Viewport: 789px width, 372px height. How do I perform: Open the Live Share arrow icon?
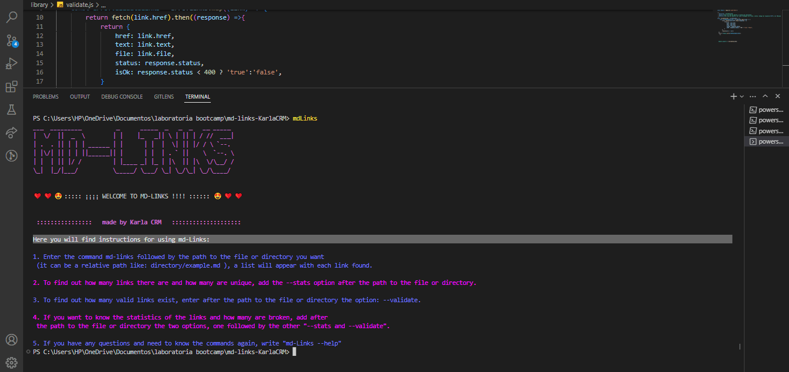click(x=12, y=133)
